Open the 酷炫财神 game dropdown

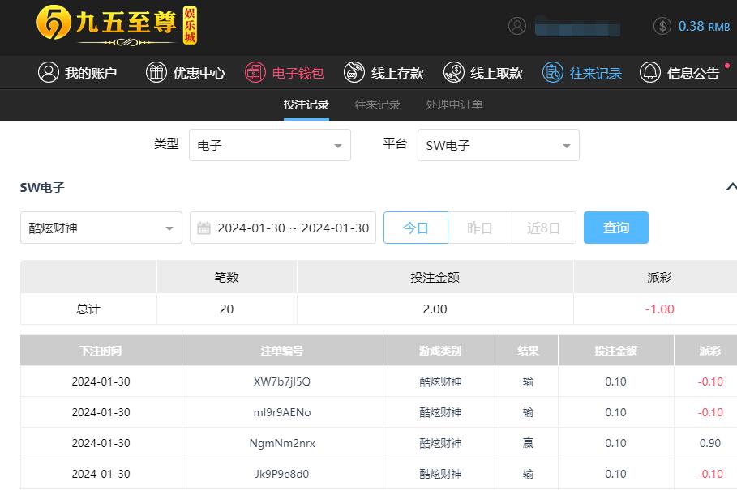click(x=101, y=228)
